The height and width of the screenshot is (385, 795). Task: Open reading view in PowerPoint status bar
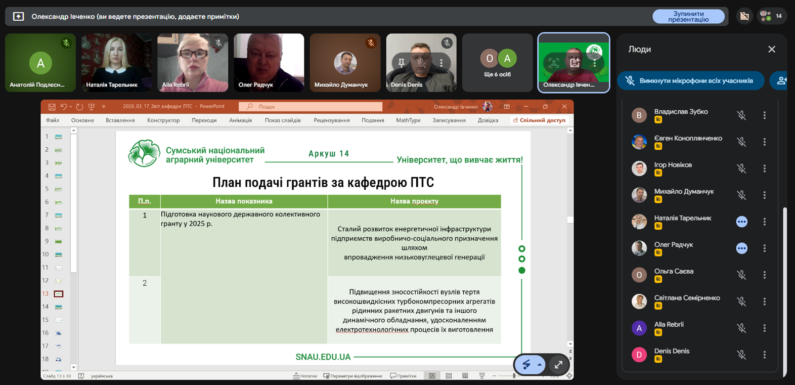tap(465, 376)
